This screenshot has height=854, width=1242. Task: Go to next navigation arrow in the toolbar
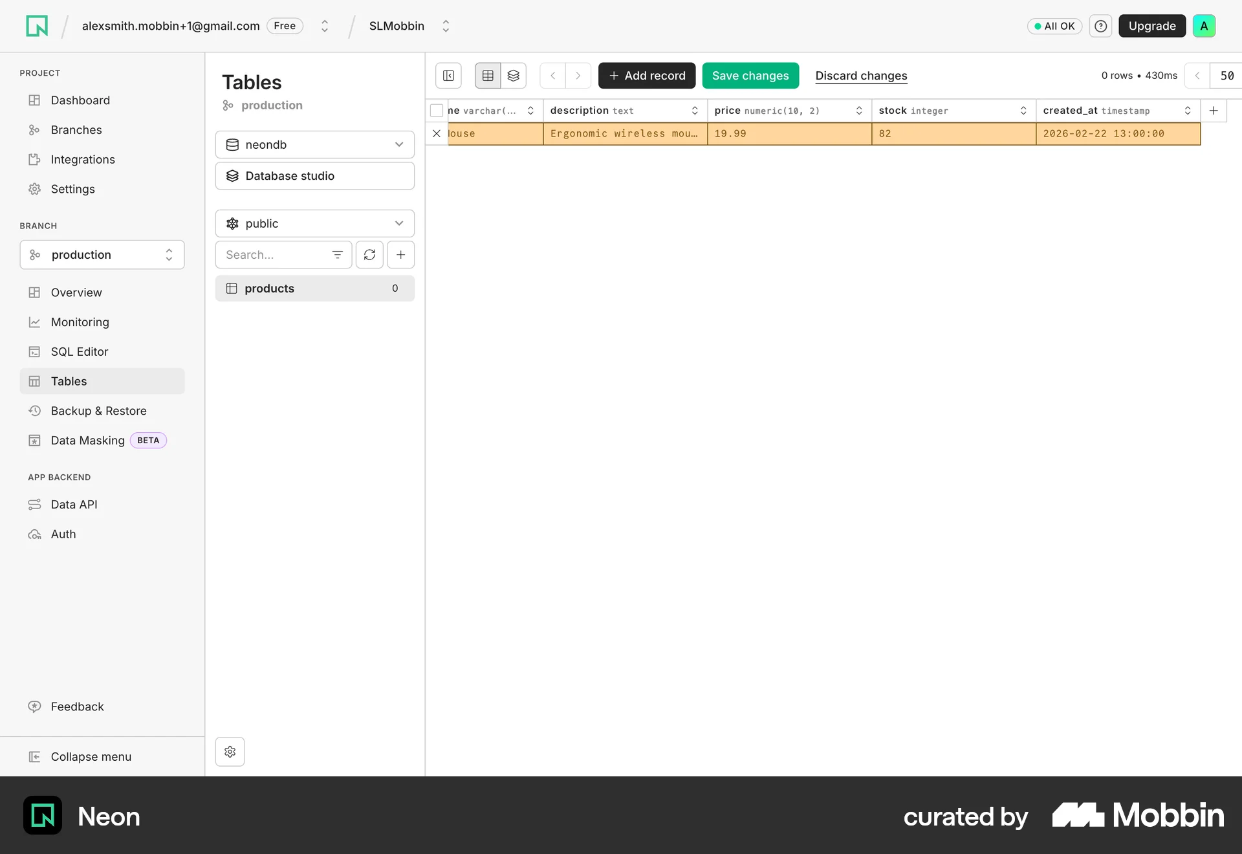coord(578,76)
